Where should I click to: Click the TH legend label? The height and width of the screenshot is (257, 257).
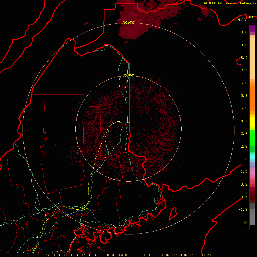(x=245, y=222)
